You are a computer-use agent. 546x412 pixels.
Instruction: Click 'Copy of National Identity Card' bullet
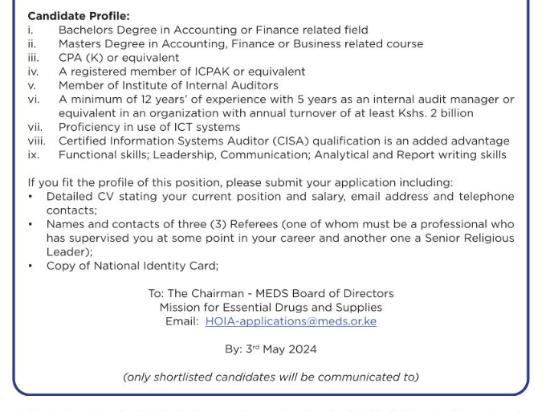click(132, 266)
